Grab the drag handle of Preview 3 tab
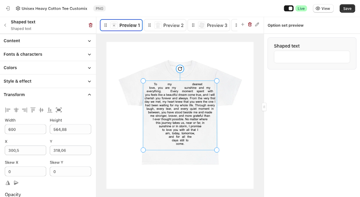This screenshot has height=197, width=360. pyautogui.click(x=193, y=25)
